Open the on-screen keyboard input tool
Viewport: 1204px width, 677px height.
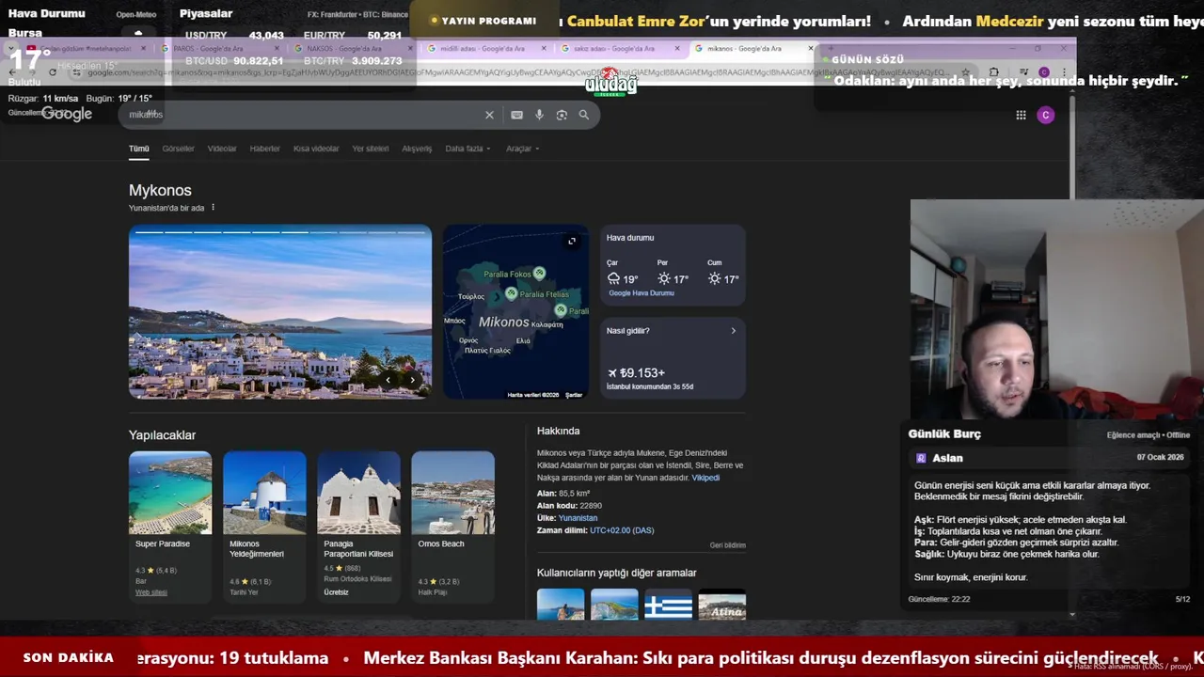(516, 115)
